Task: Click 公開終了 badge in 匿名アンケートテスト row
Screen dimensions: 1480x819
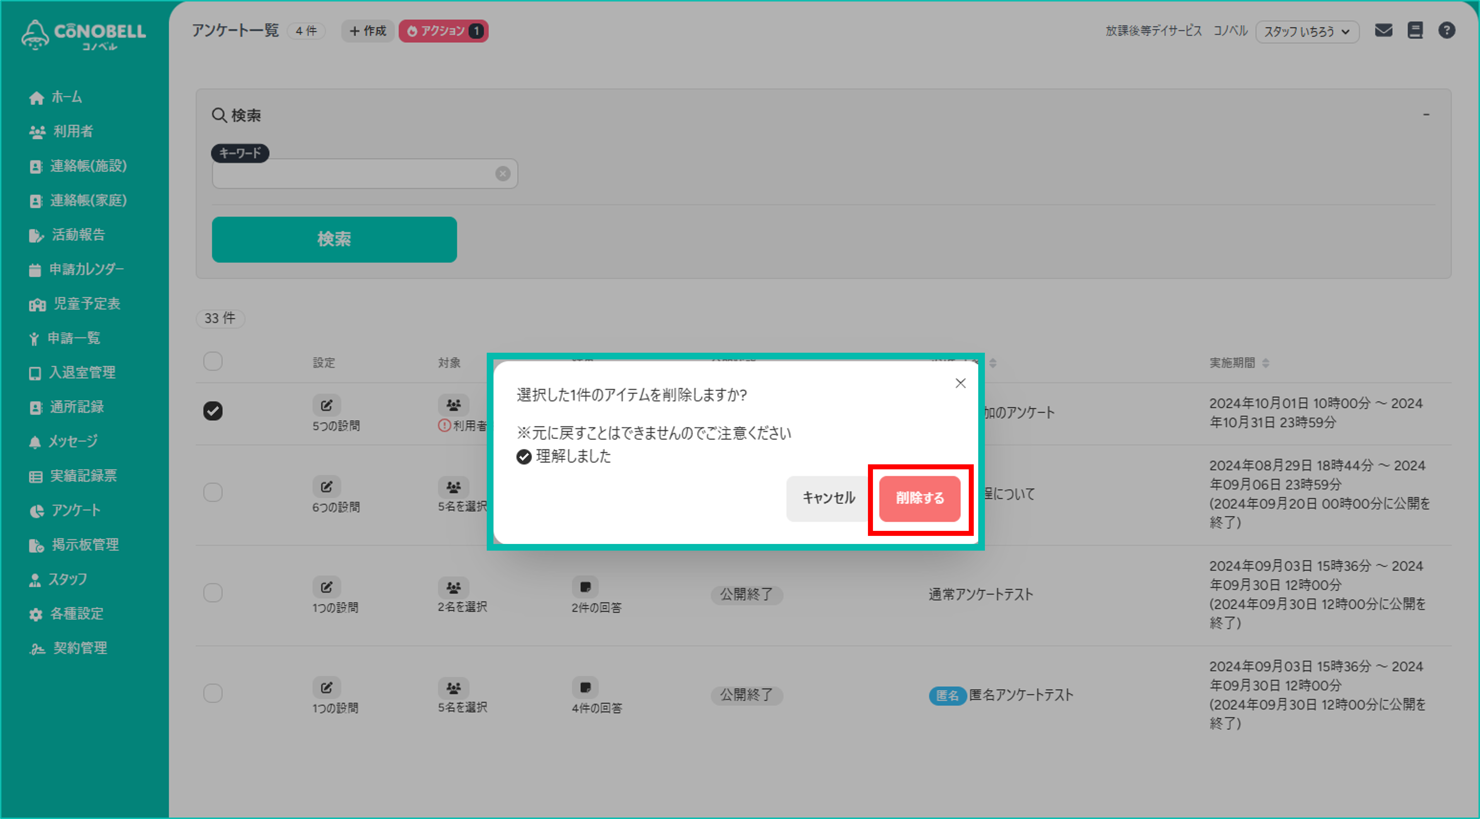Action: click(x=747, y=695)
